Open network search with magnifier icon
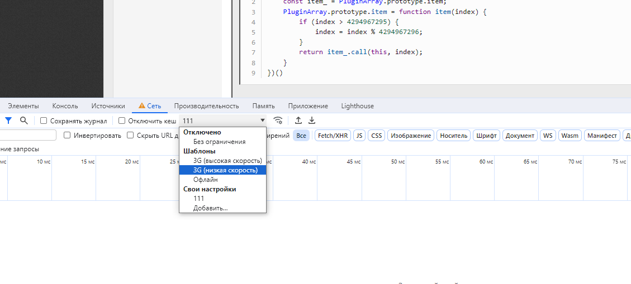Viewport: 631px width, 284px height. 23,121
